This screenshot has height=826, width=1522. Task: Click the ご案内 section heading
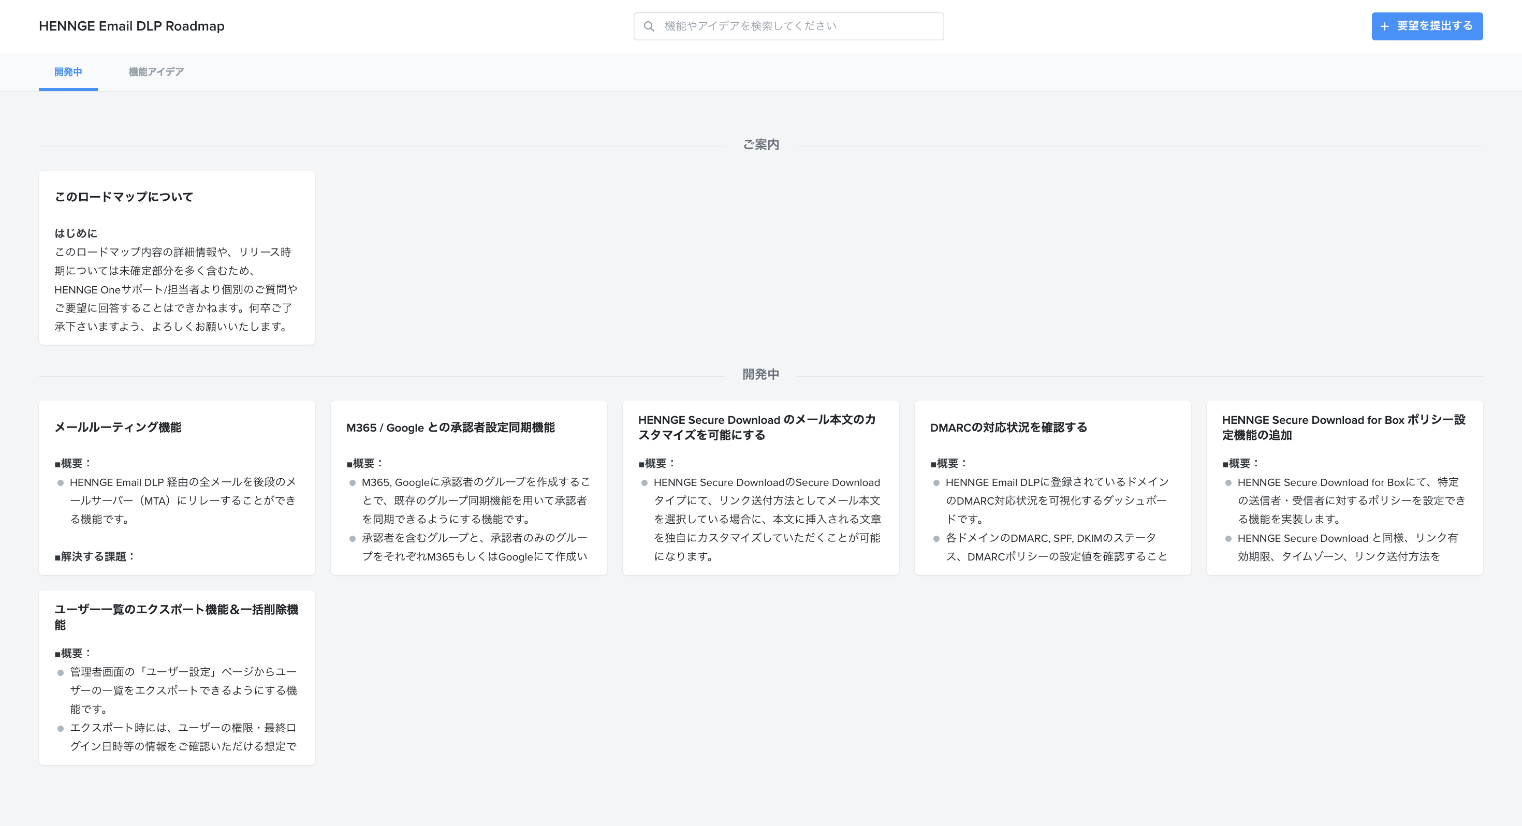coord(761,145)
